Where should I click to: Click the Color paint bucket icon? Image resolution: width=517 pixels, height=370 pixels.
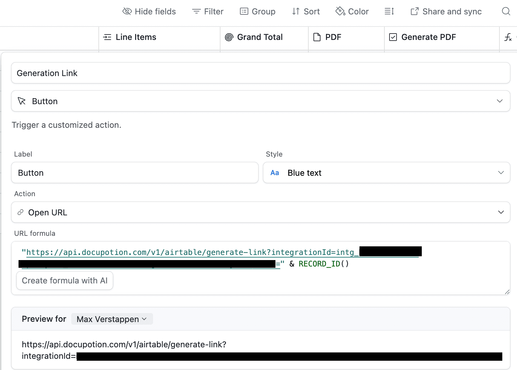click(340, 11)
